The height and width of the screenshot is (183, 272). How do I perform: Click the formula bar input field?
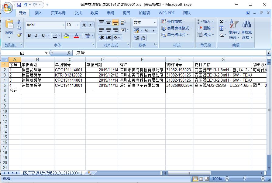(170, 53)
